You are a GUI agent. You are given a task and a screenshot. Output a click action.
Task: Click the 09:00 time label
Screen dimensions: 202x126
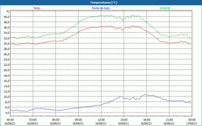tap(78, 120)
